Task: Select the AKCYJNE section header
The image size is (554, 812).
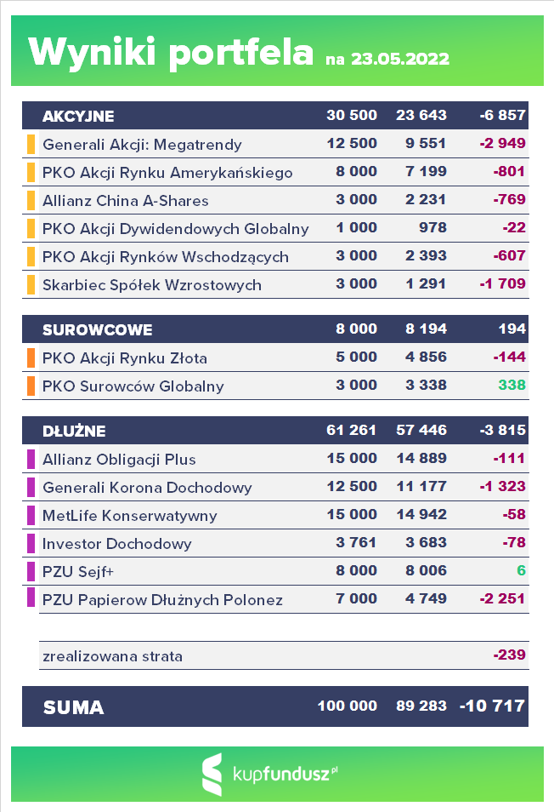Action: point(78,116)
